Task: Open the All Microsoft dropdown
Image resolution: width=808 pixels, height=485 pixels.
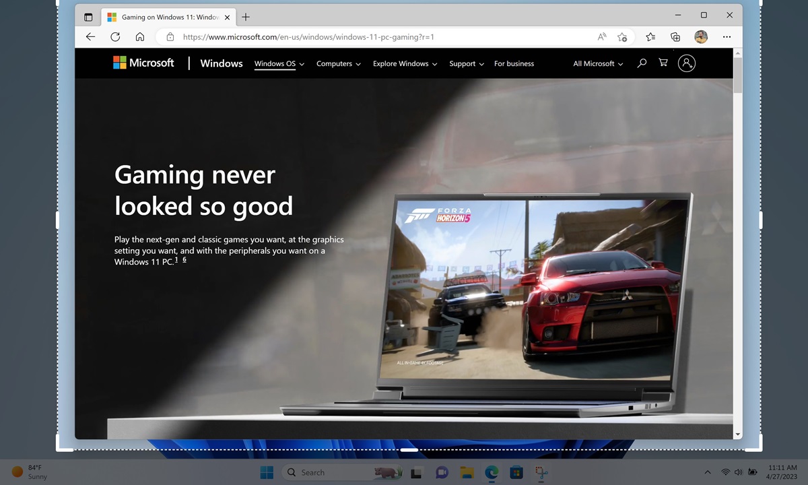Action: pos(597,63)
